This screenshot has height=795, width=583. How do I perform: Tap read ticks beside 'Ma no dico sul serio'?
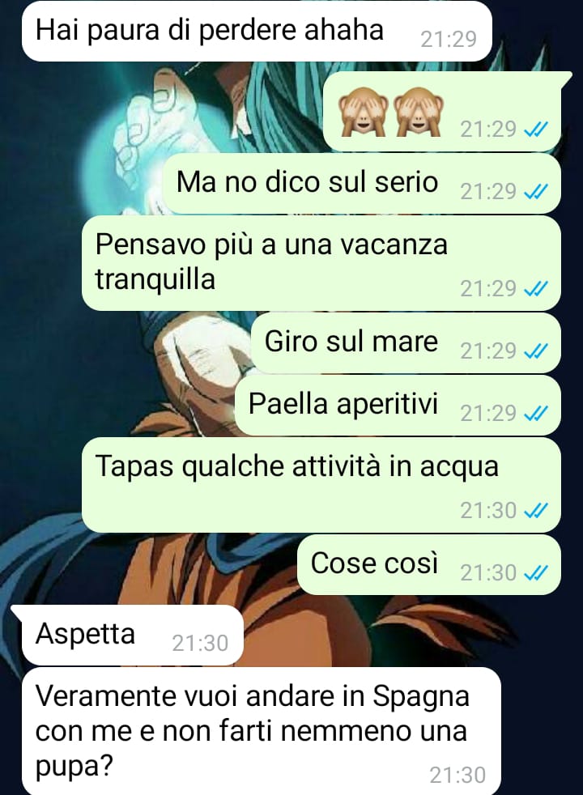535,192
